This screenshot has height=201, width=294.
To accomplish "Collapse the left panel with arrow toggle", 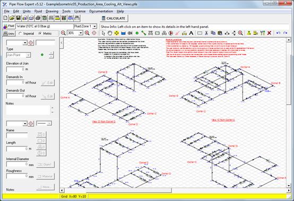I will pos(62,43).
